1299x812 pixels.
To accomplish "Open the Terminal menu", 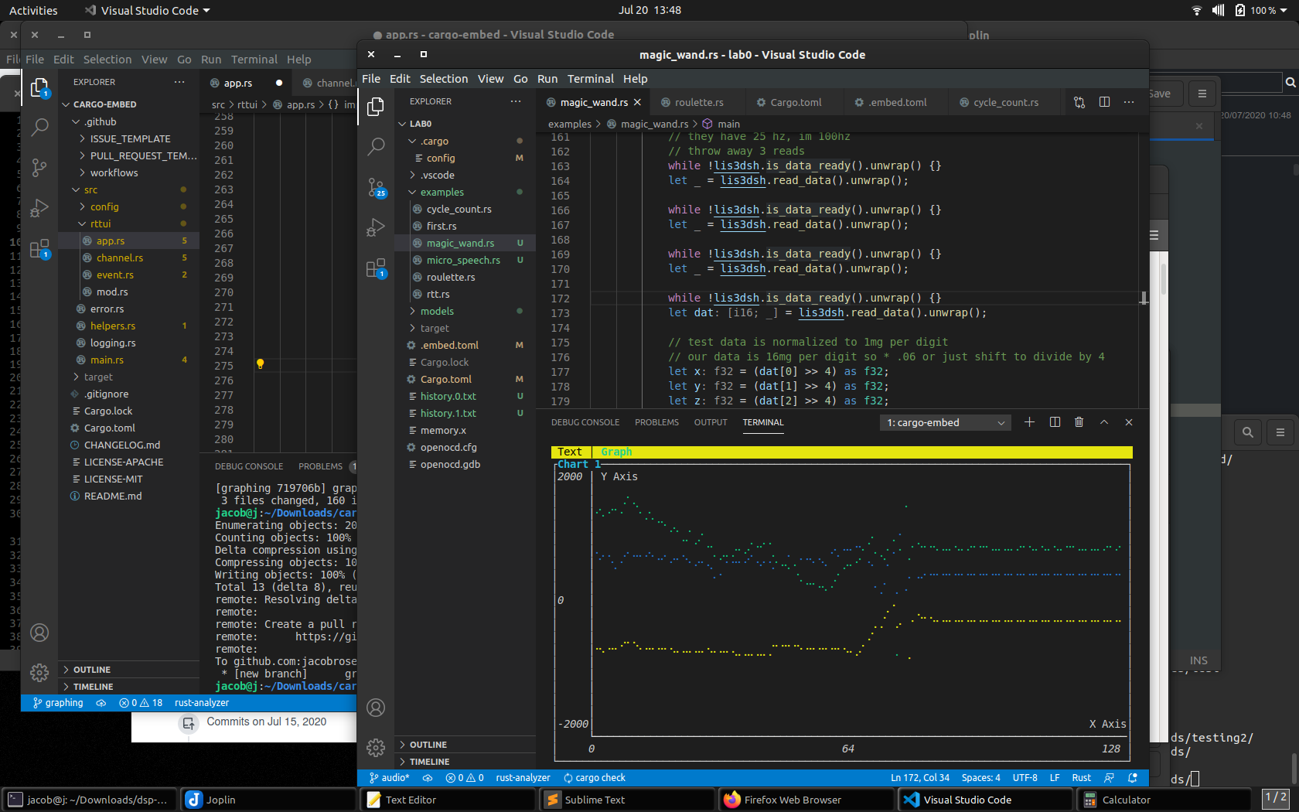I will (x=590, y=78).
